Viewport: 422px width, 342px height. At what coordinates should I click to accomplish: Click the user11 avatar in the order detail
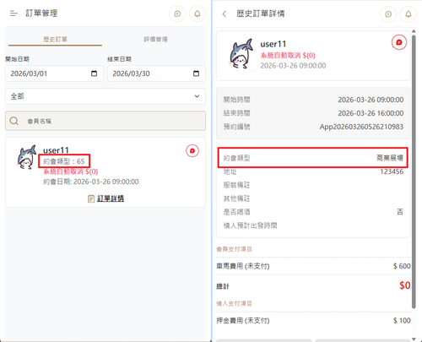pyautogui.click(x=241, y=54)
